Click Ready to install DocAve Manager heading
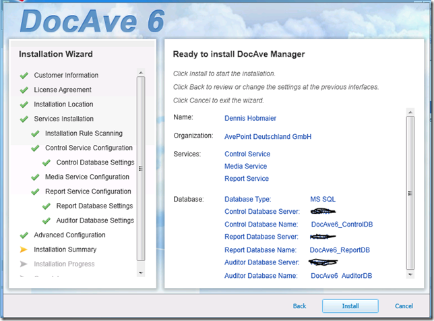The width and height of the screenshot is (434, 321). [x=239, y=54]
